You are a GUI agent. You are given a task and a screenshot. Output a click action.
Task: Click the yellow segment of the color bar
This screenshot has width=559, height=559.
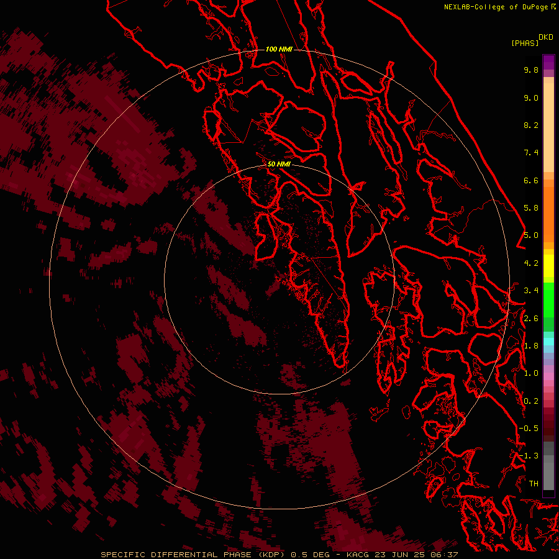pyautogui.click(x=548, y=266)
